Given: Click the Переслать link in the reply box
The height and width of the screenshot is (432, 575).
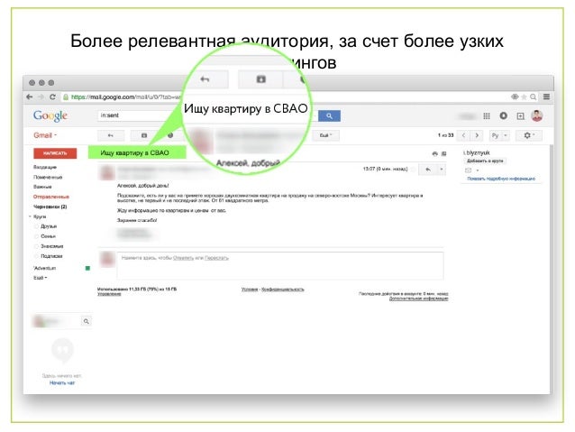Looking at the screenshot, I should pos(216,258).
